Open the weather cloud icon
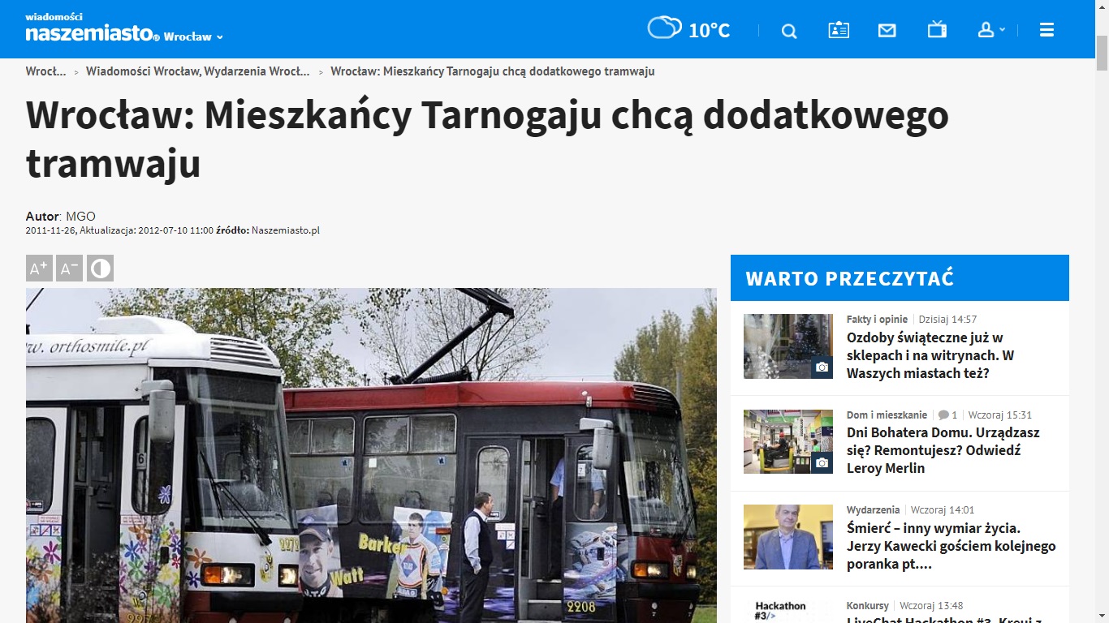Image resolution: width=1109 pixels, height=623 pixels. point(664,28)
